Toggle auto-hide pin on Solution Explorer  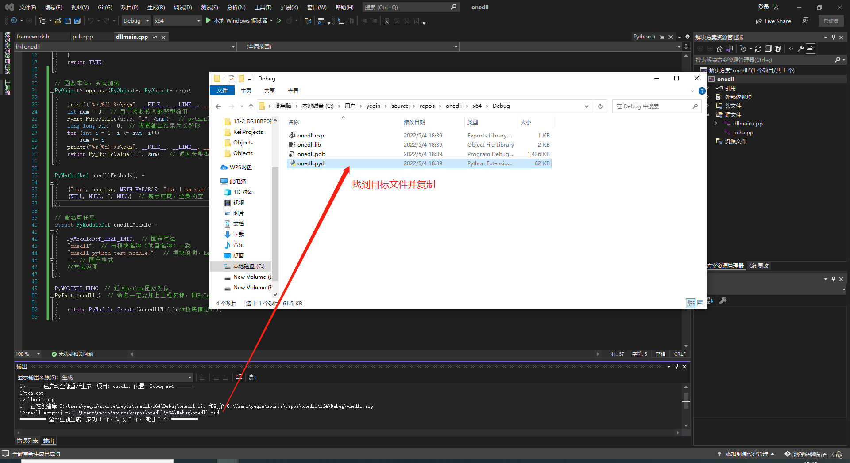833,37
